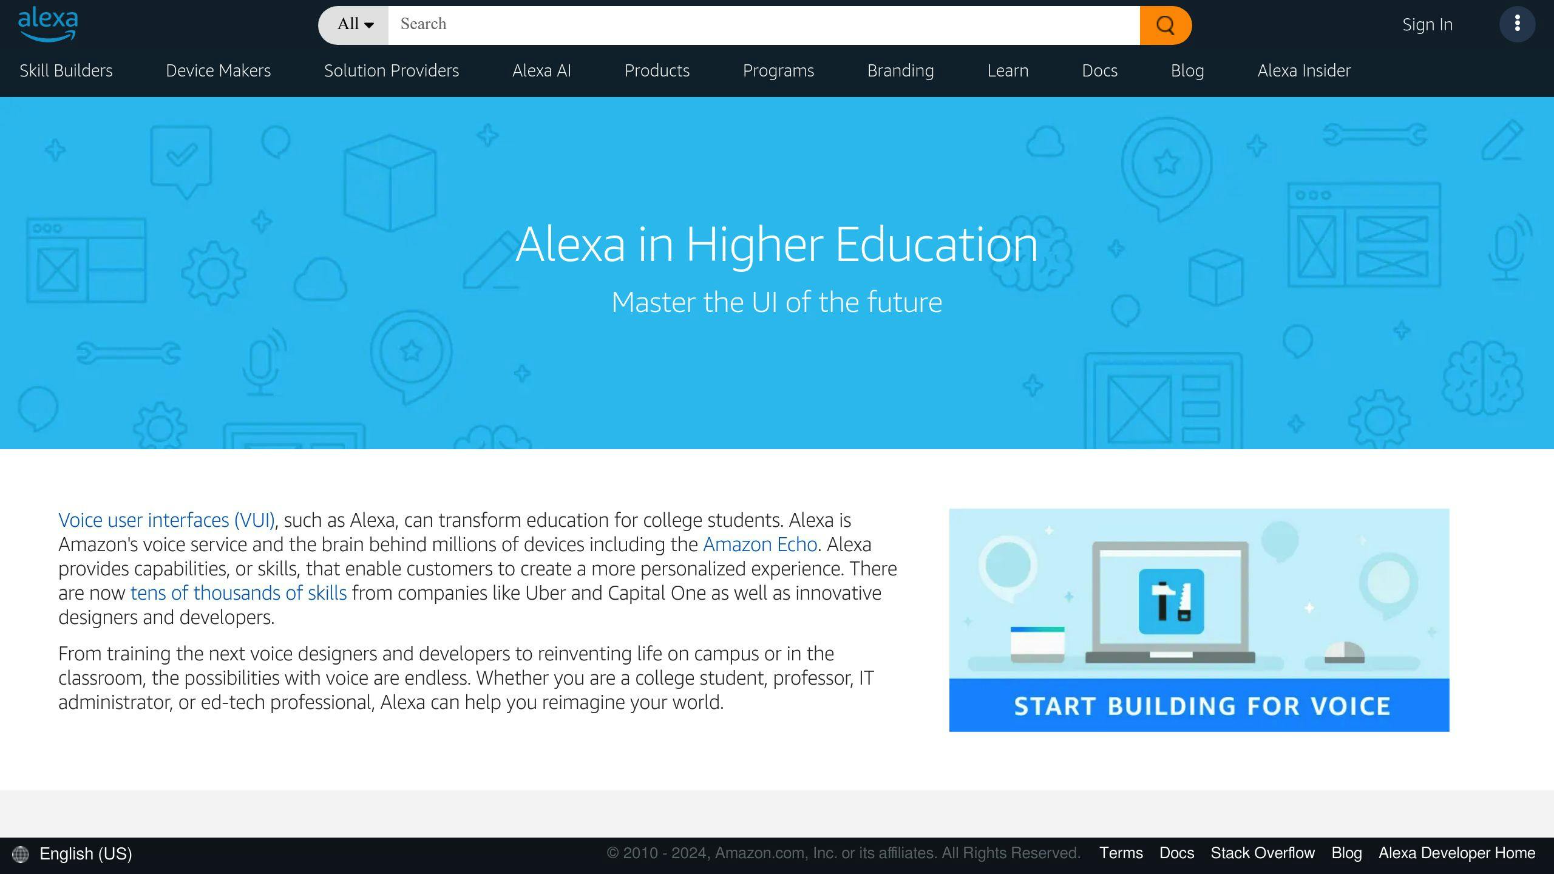Click the Stack Overflow footer link

tap(1264, 853)
